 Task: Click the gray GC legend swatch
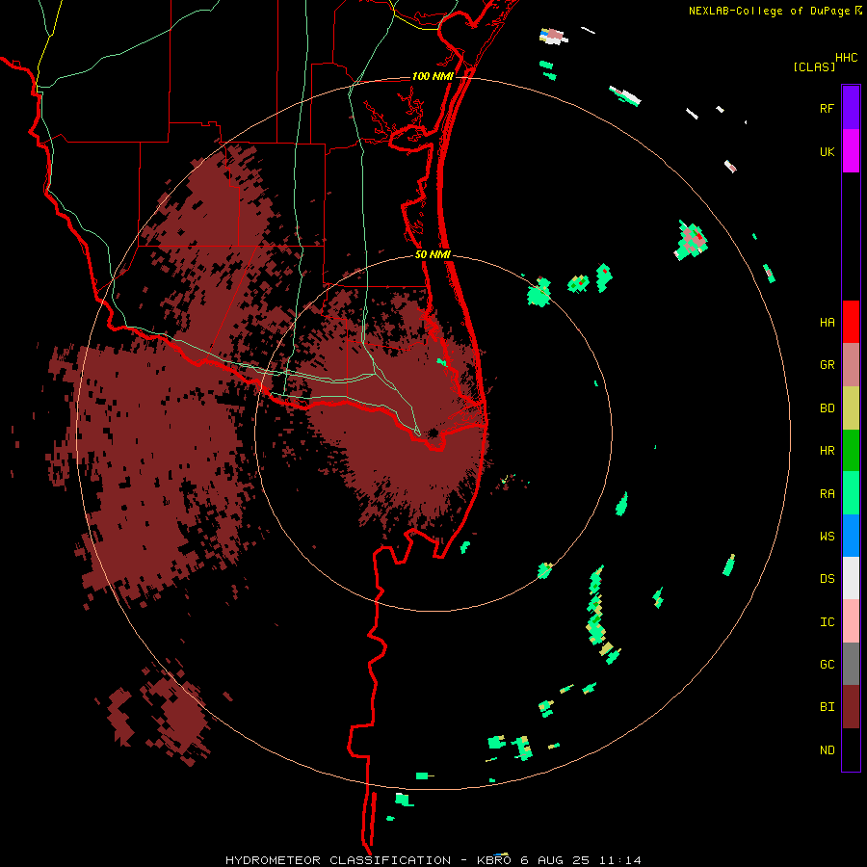coord(851,664)
